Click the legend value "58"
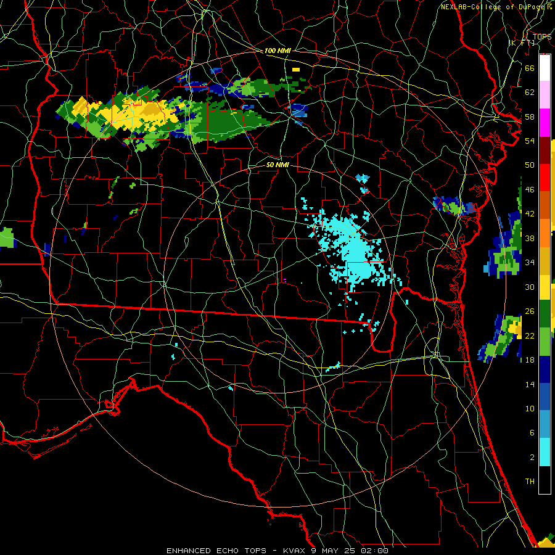Screen dimensions: 555x555 pos(530,117)
